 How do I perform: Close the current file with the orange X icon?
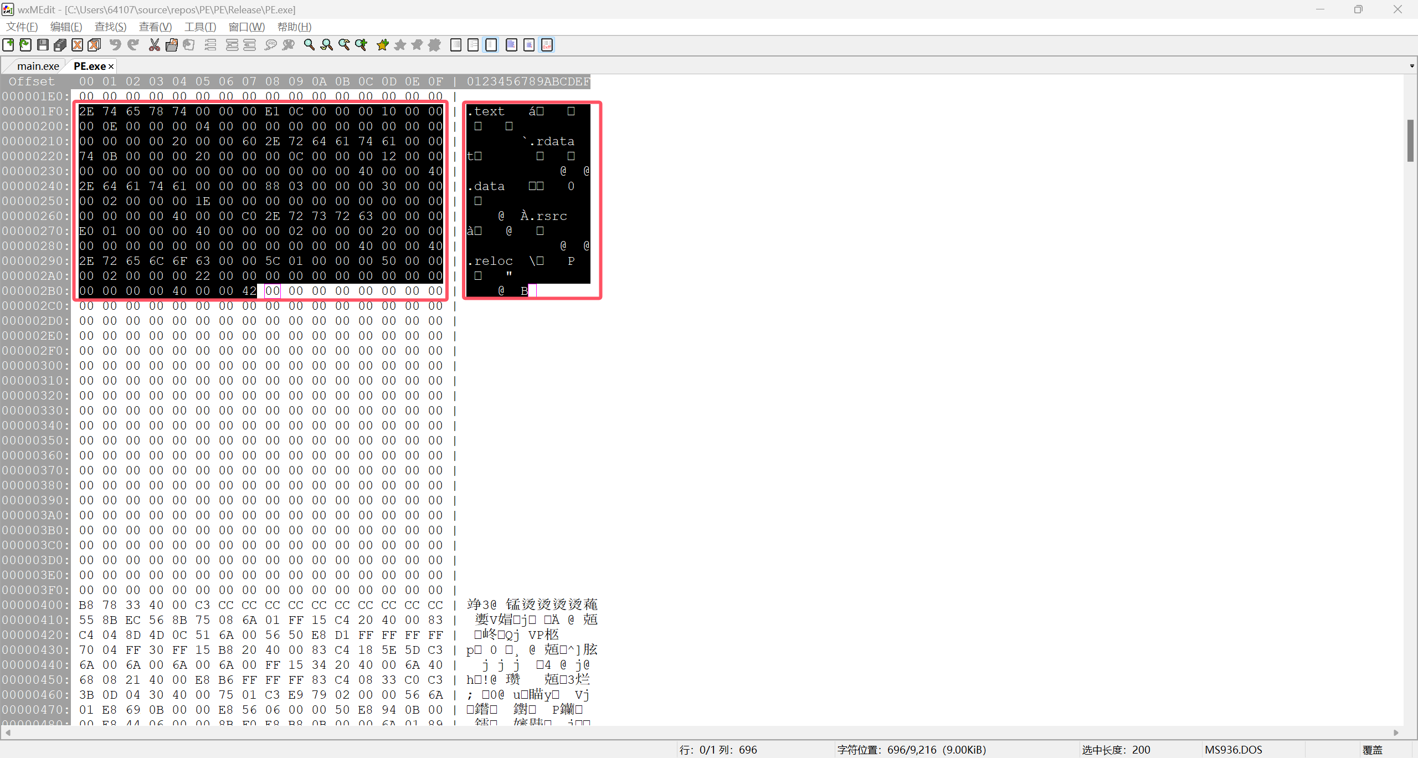tap(78, 45)
